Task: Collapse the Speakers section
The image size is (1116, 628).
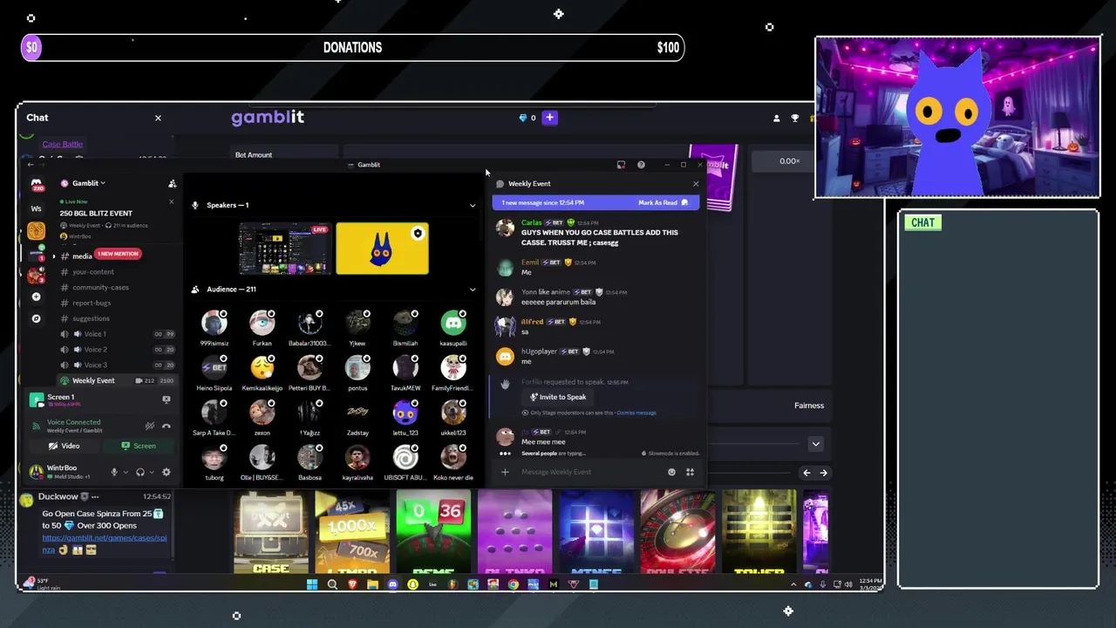Action: 473,206
